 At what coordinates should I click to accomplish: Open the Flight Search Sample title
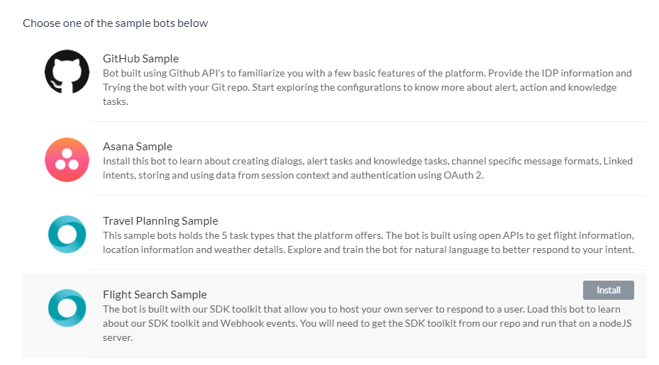155,294
